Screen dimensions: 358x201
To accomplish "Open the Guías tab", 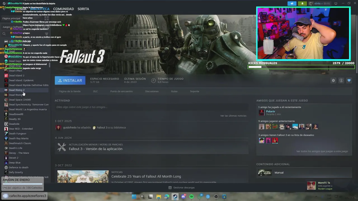I will 174,91.
